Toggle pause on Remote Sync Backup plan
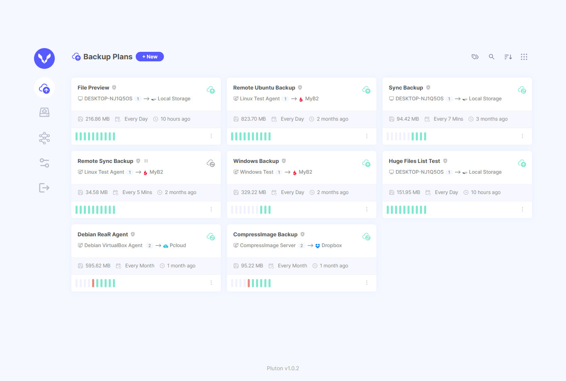The width and height of the screenshot is (566, 381). (x=146, y=160)
